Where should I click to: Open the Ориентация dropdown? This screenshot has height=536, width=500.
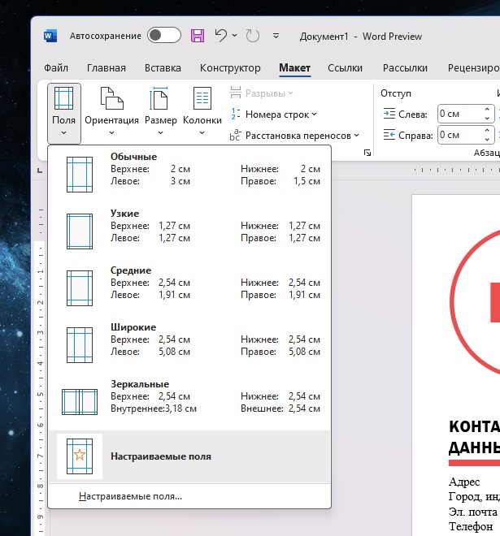111,113
